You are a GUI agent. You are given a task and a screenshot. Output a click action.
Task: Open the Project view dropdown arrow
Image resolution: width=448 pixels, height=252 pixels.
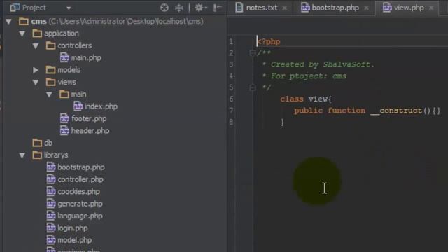coord(69,8)
